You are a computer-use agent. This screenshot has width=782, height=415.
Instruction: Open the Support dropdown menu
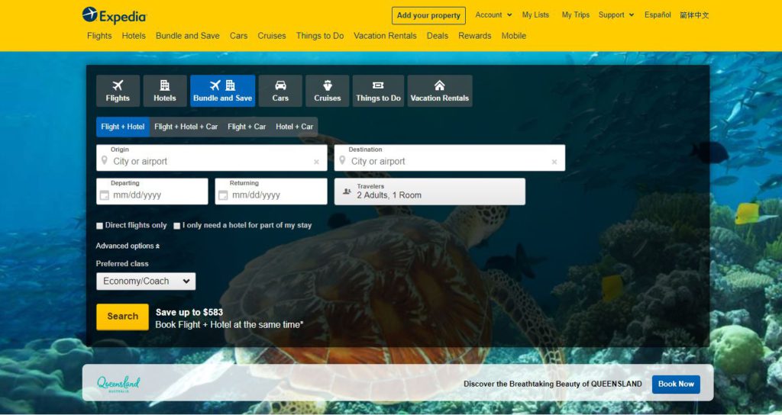[616, 15]
